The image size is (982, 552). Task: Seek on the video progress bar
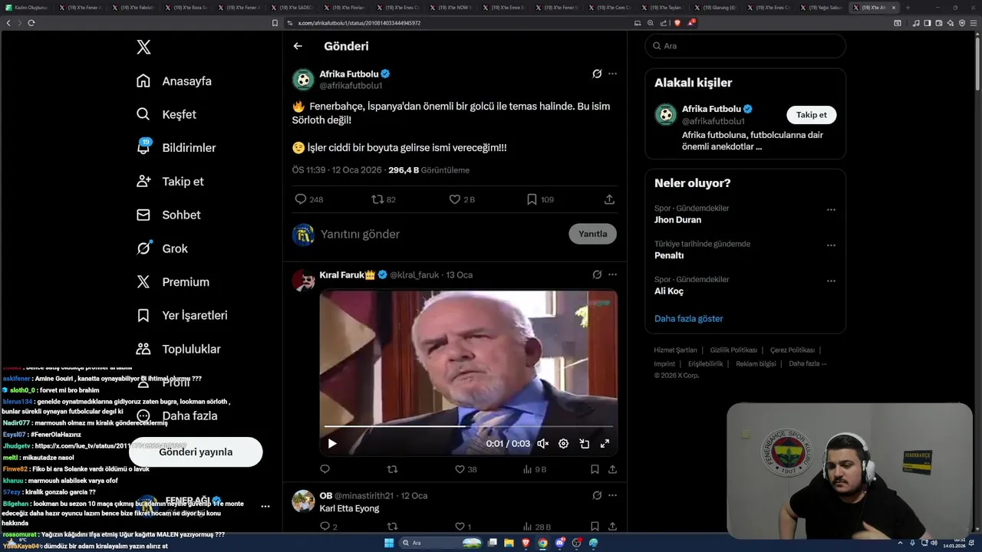click(x=468, y=426)
